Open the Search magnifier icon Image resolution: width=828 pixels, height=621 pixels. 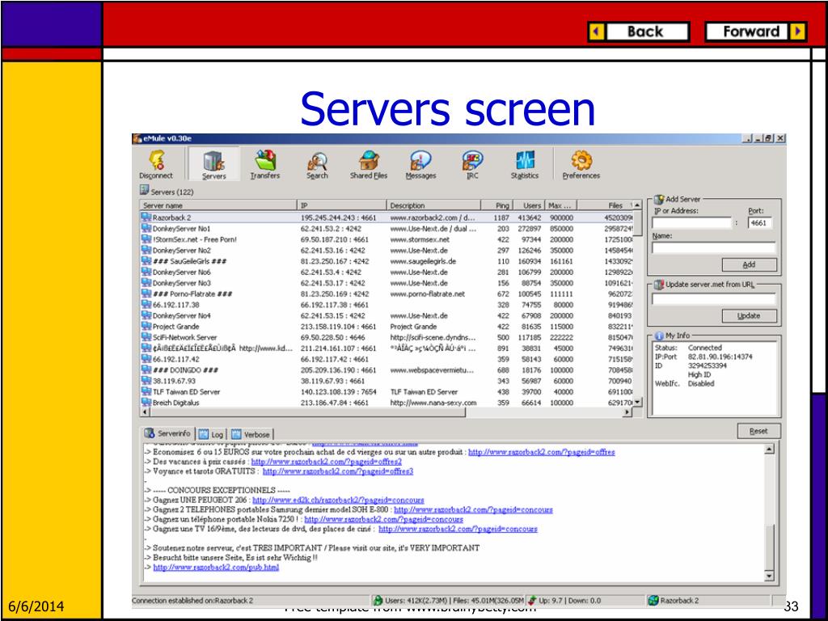[317, 160]
